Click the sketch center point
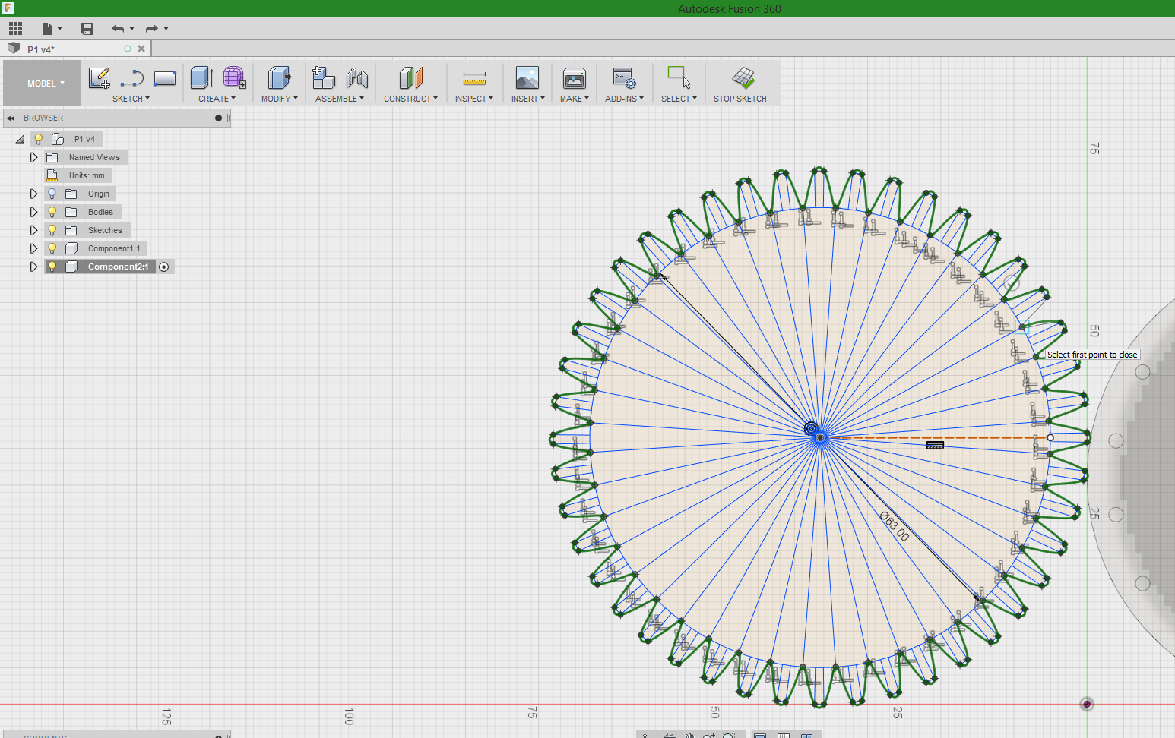 [820, 437]
